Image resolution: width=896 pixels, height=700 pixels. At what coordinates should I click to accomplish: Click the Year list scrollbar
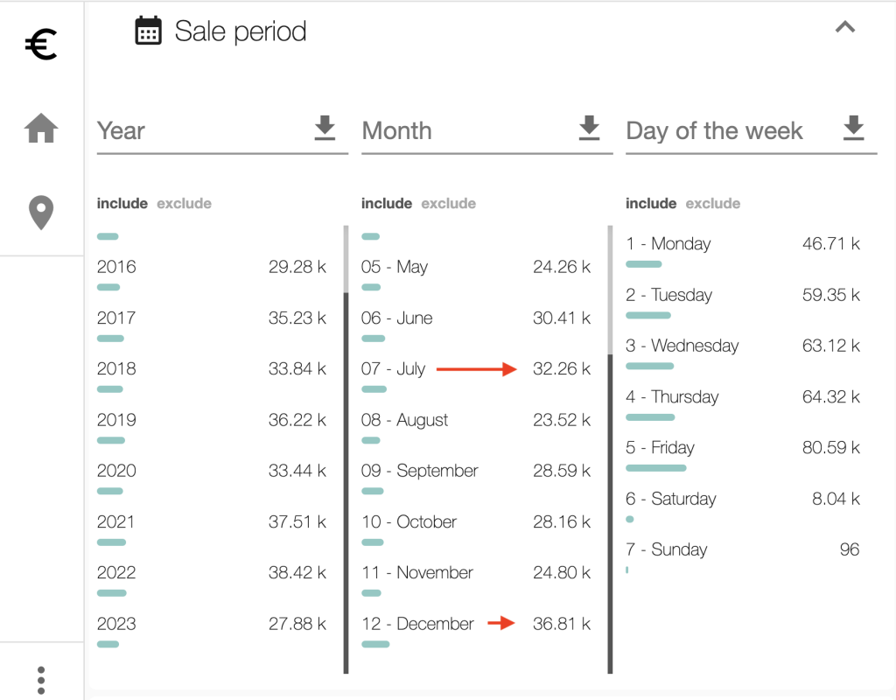point(346,481)
